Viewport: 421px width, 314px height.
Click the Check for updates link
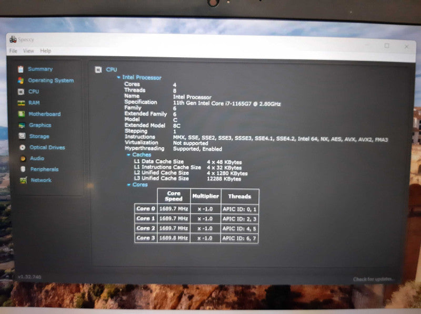pyautogui.click(x=374, y=279)
